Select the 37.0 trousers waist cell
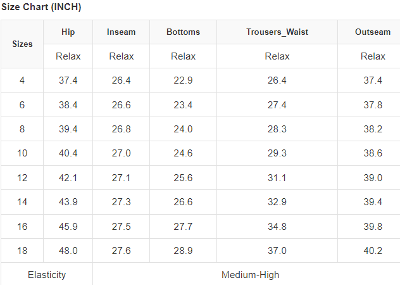Viewport: 400px width, 285px height. pyautogui.click(x=277, y=251)
